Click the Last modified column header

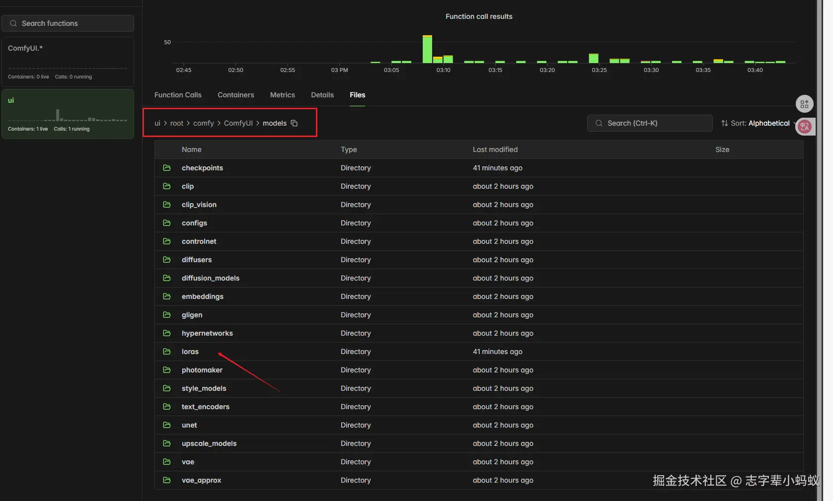(x=495, y=149)
